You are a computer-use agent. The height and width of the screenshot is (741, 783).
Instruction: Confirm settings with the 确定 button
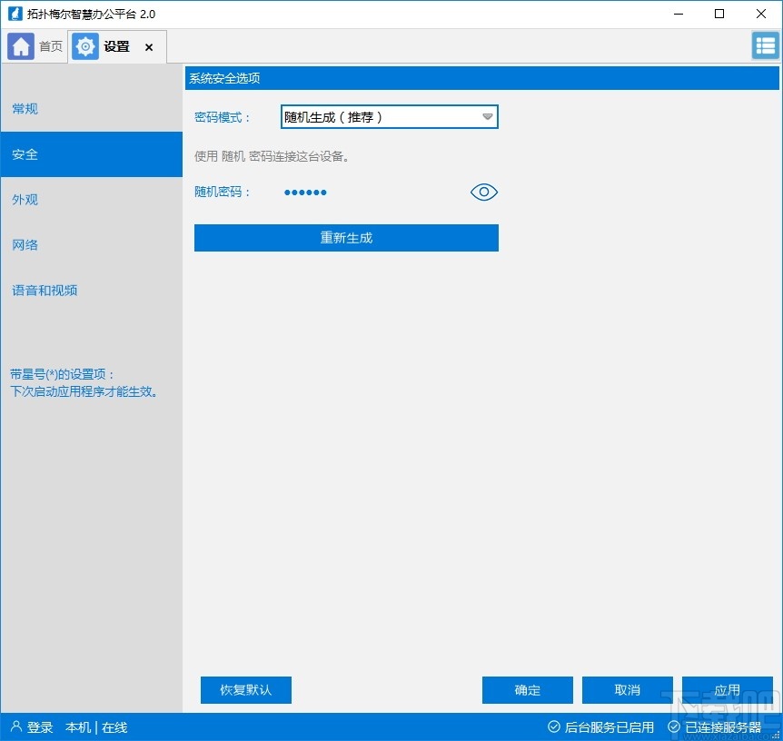527,689
